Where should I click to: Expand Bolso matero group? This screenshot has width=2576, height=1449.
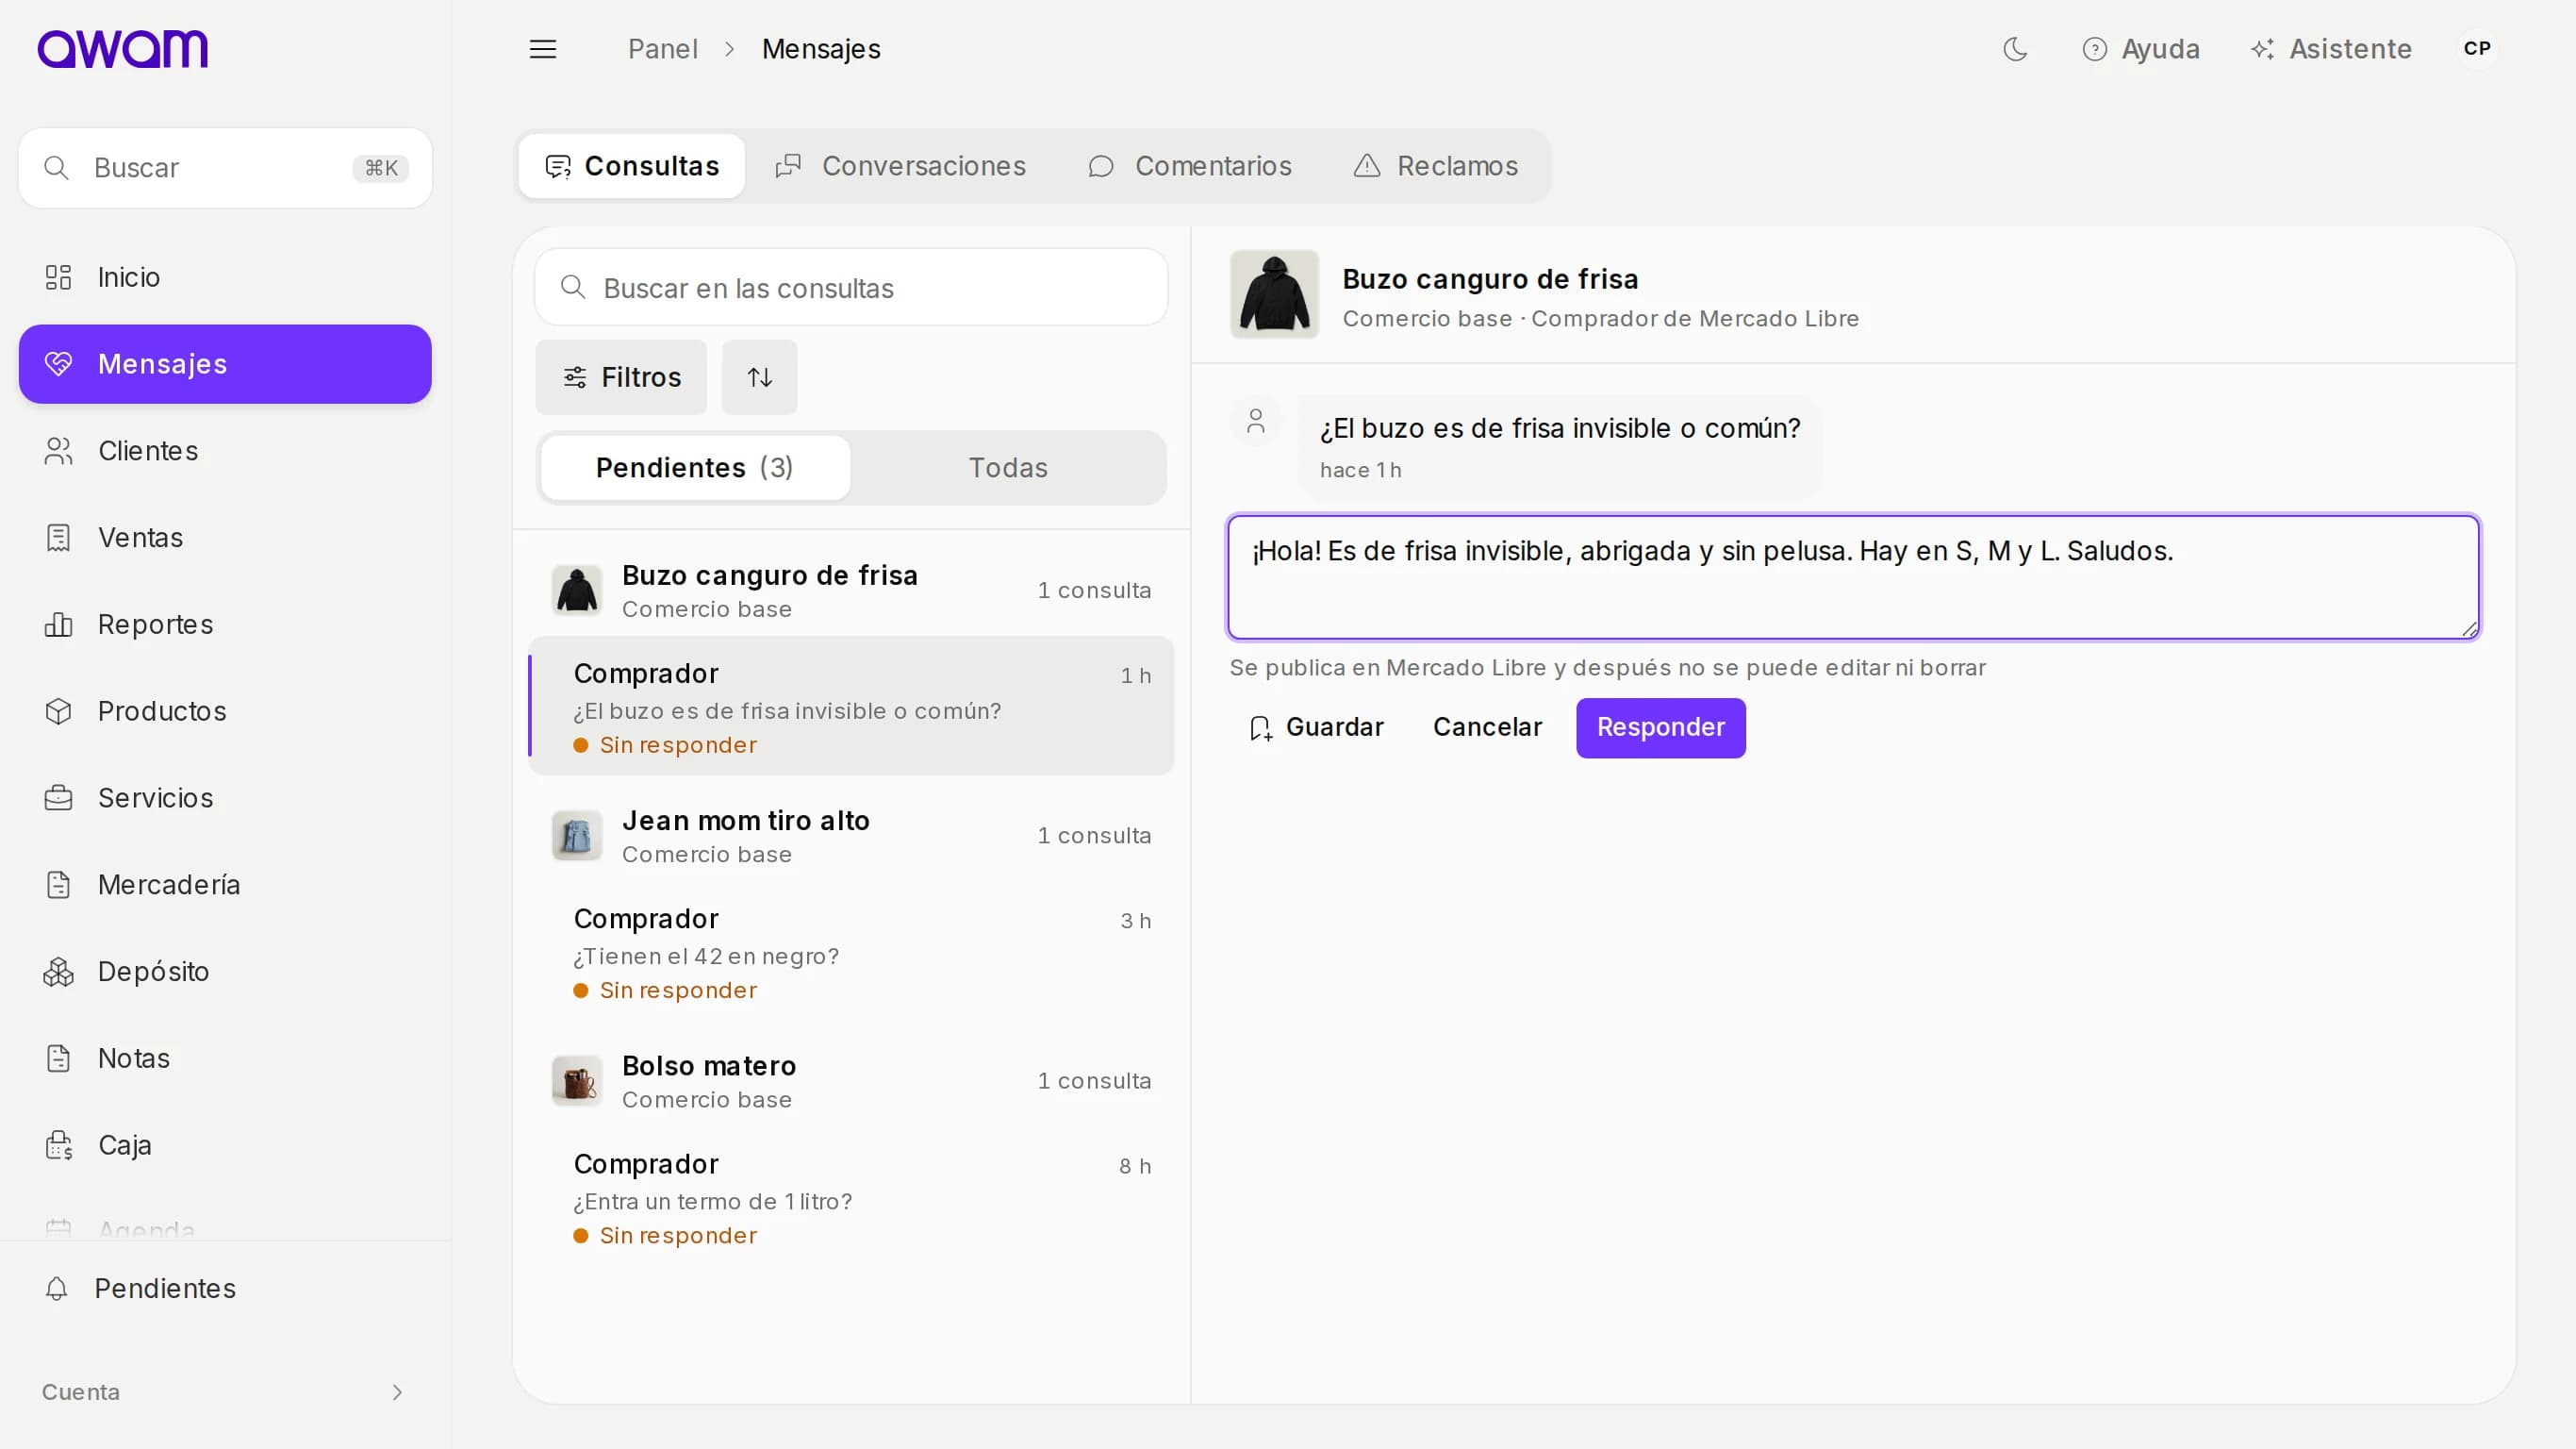(851, 1081)
